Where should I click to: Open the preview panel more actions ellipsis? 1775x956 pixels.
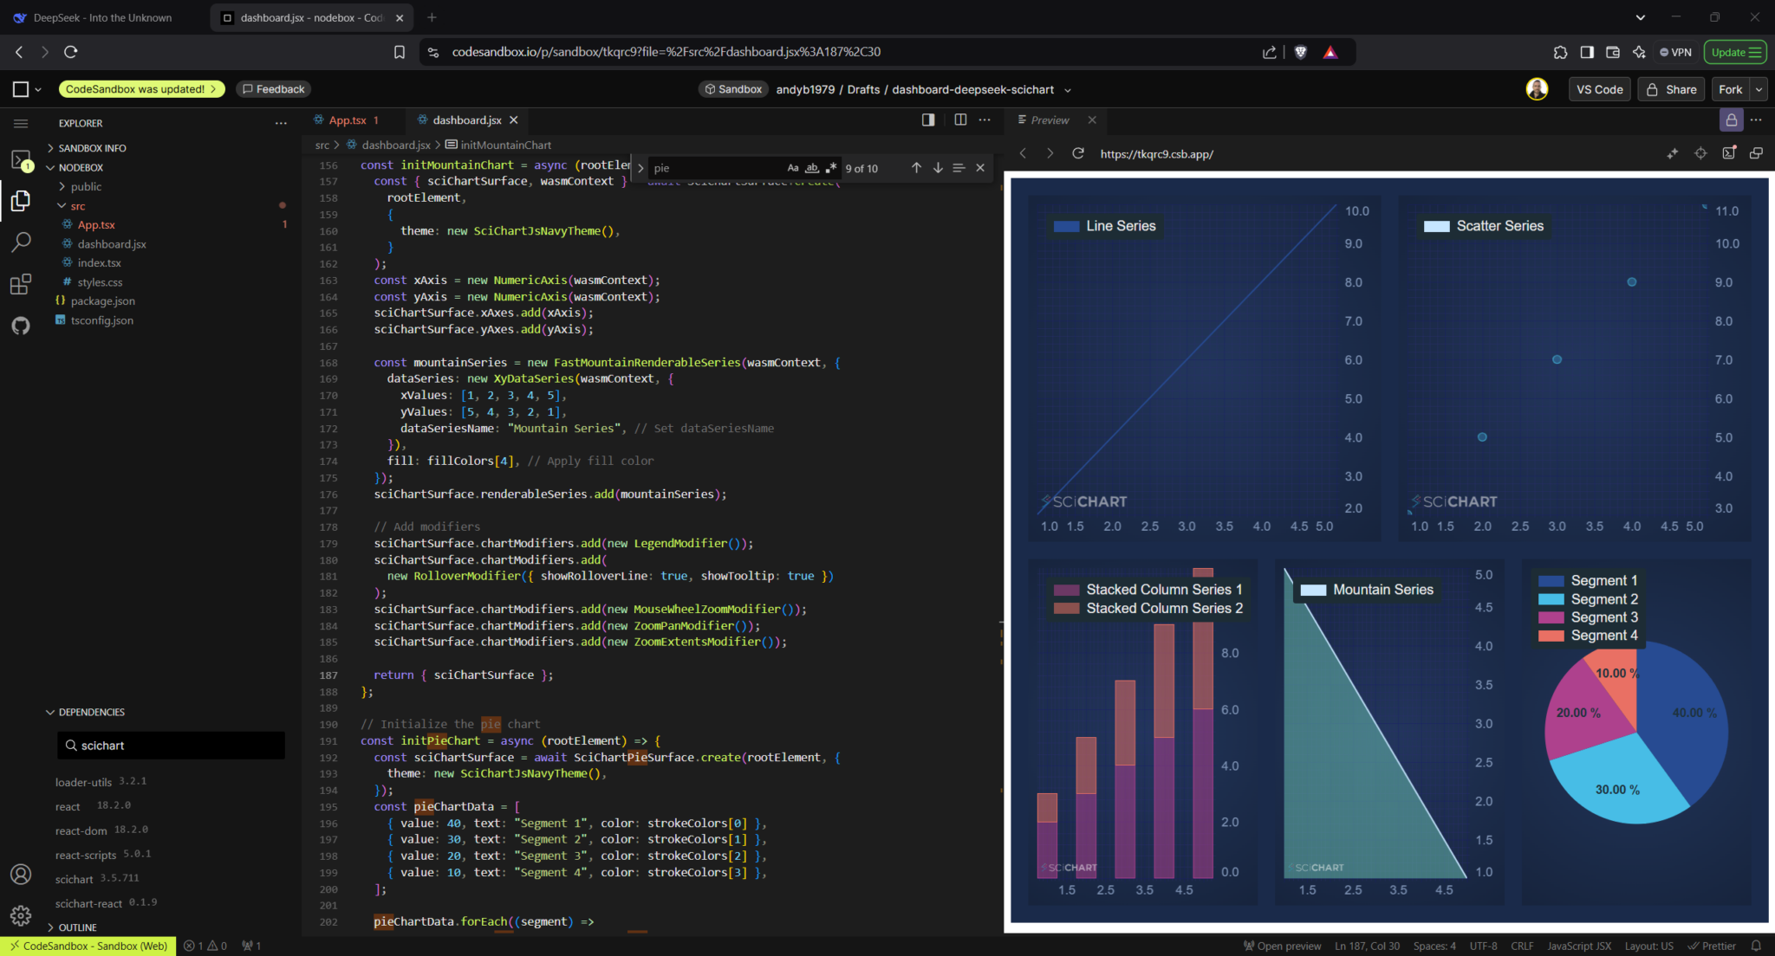[1756, 119]
